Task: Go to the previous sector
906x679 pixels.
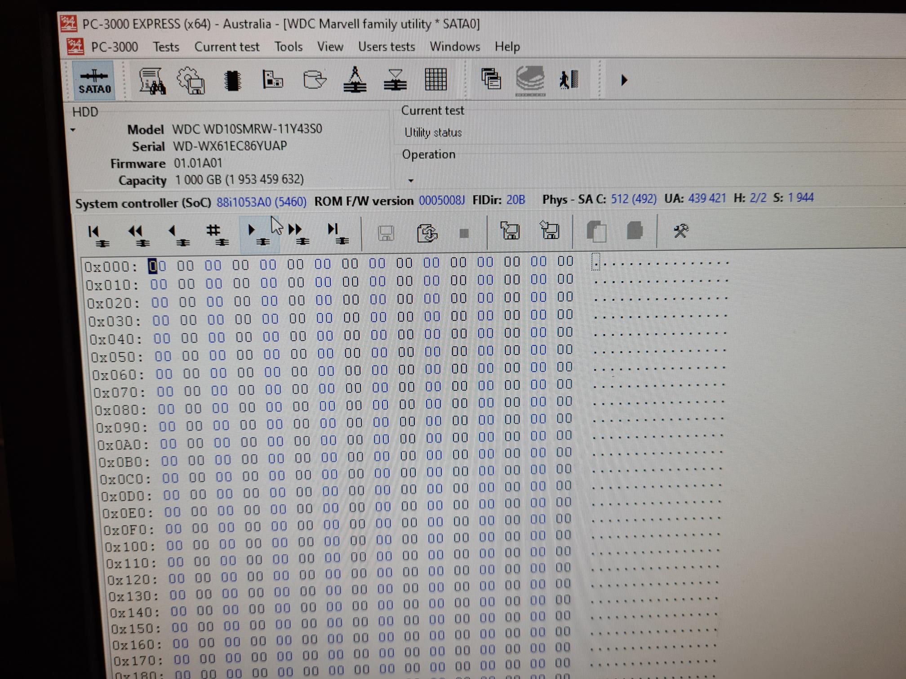Action: [178, 236]
